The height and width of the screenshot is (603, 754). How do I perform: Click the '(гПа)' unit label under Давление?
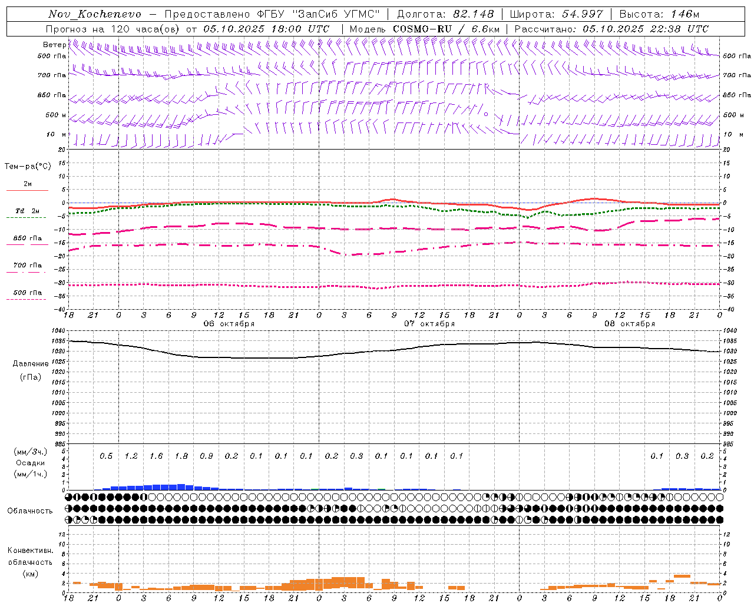pyautogui.click(x=31, y=377)
